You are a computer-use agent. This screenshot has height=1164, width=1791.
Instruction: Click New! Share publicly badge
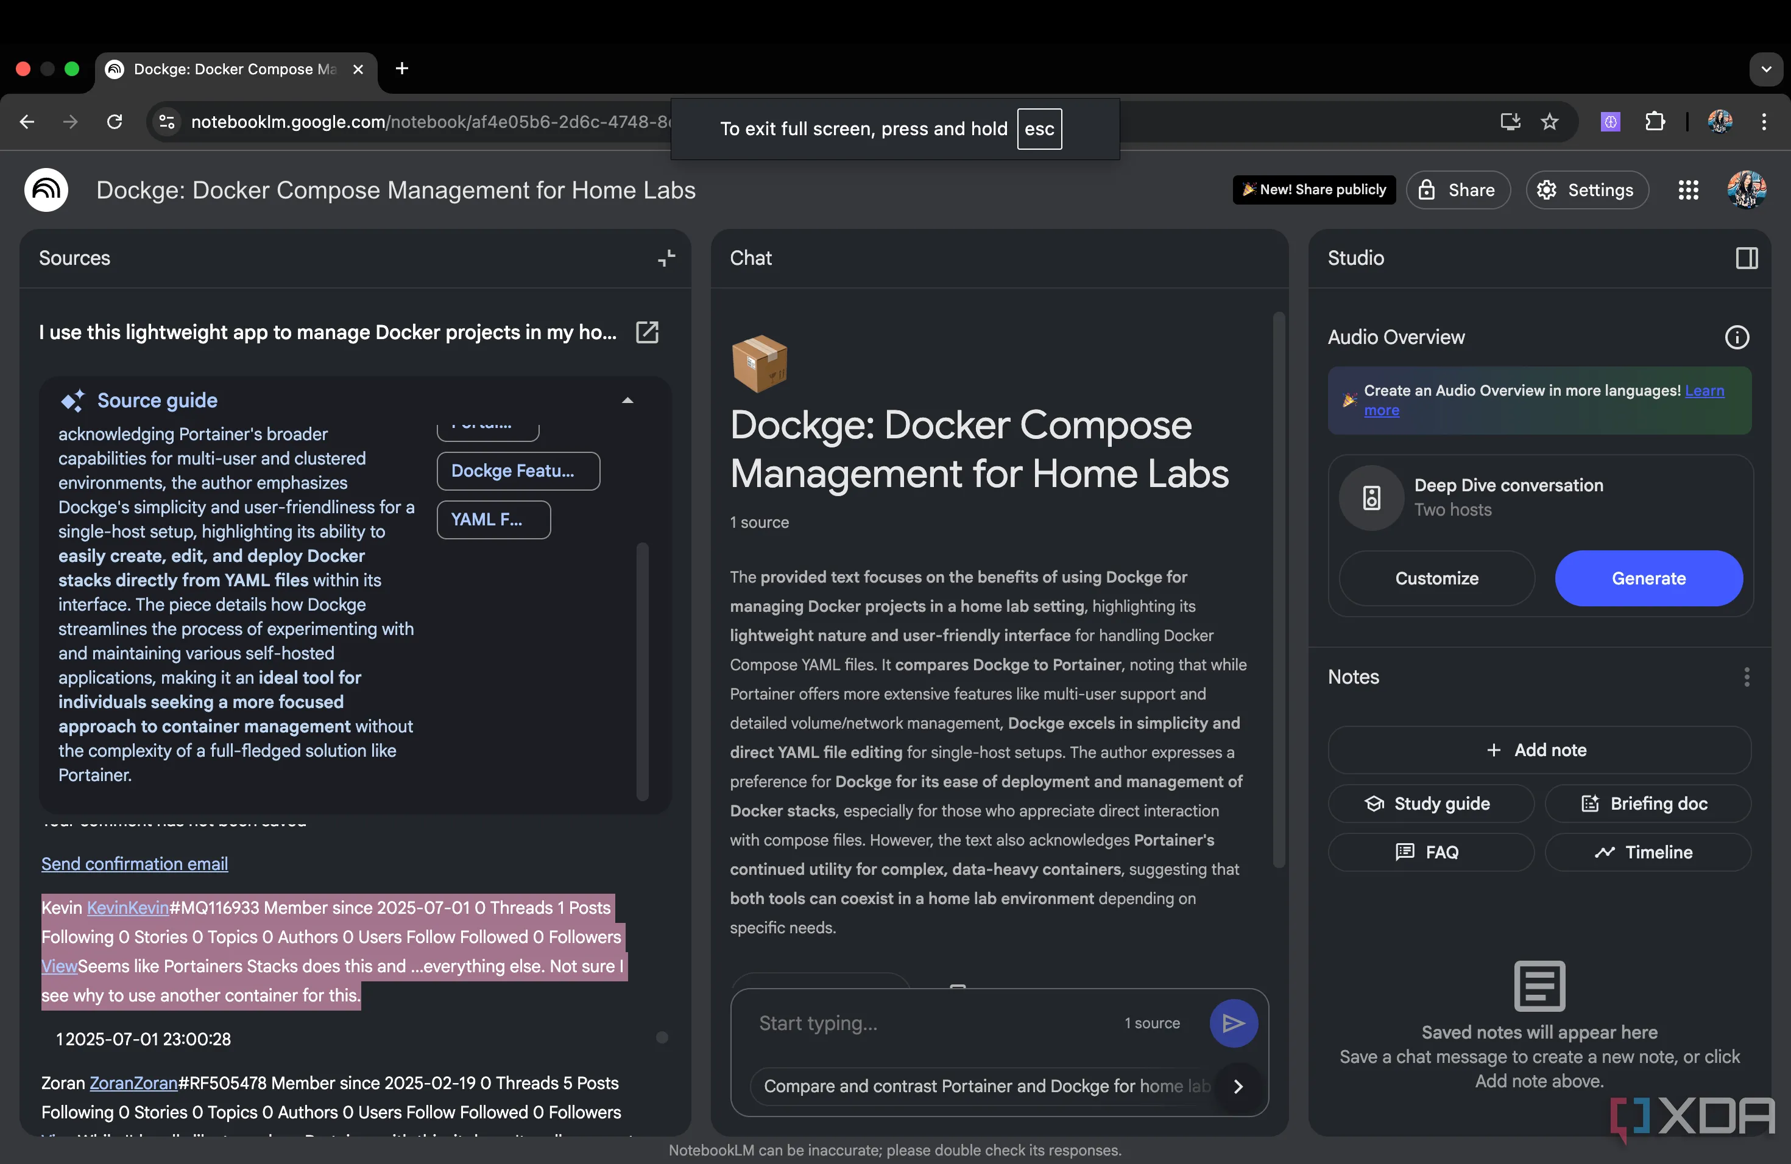tap(1314, 189)
